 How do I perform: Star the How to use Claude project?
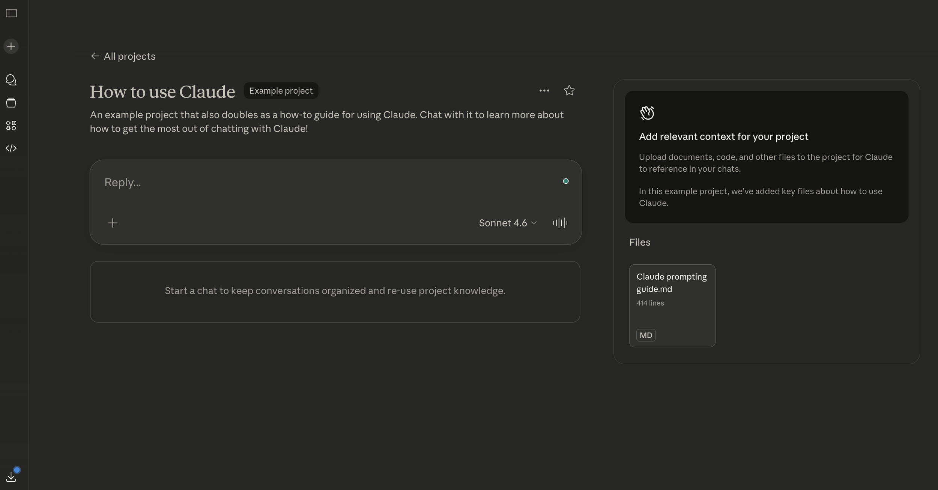569,91
